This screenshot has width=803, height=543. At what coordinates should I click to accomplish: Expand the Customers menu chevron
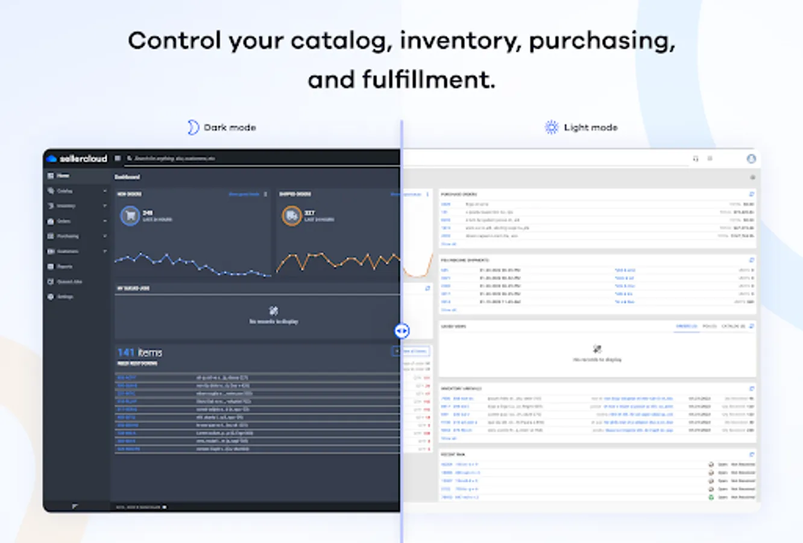click(x=105, y=251)
